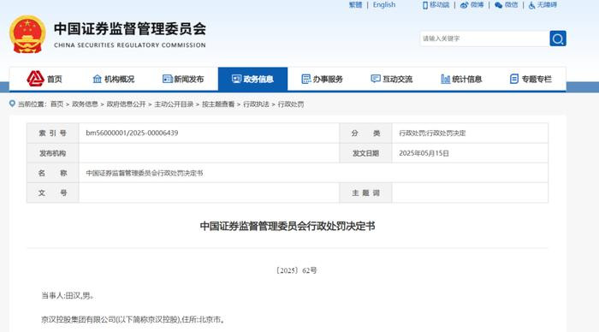Click the 当前位置 breadcrumb label
This screenshot has height=332, width=599.
pyautogui.click(x=32, y=104)
